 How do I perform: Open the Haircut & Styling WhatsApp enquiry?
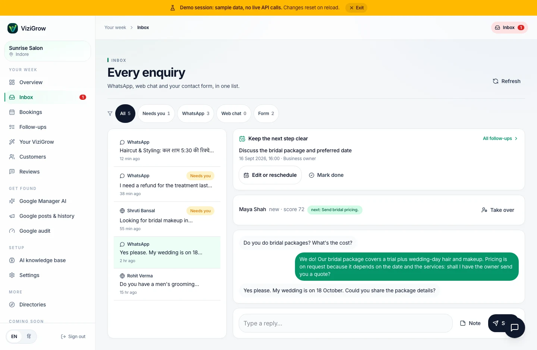167,150
